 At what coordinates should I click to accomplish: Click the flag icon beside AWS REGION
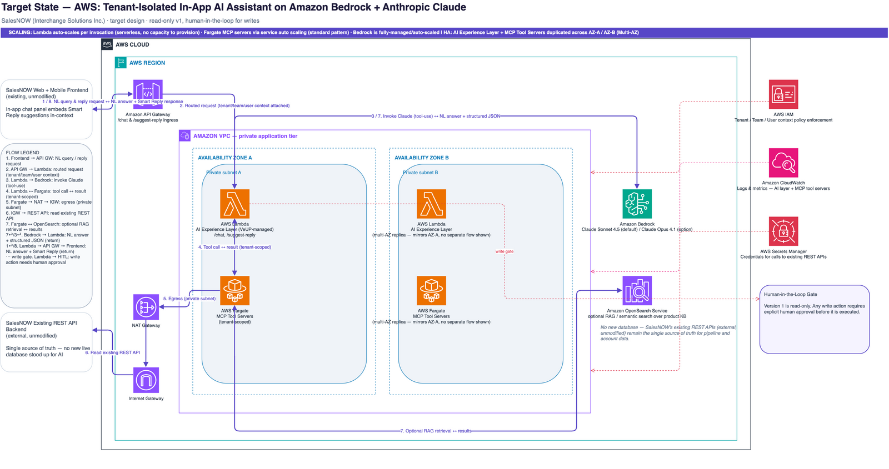coord(121,63)
